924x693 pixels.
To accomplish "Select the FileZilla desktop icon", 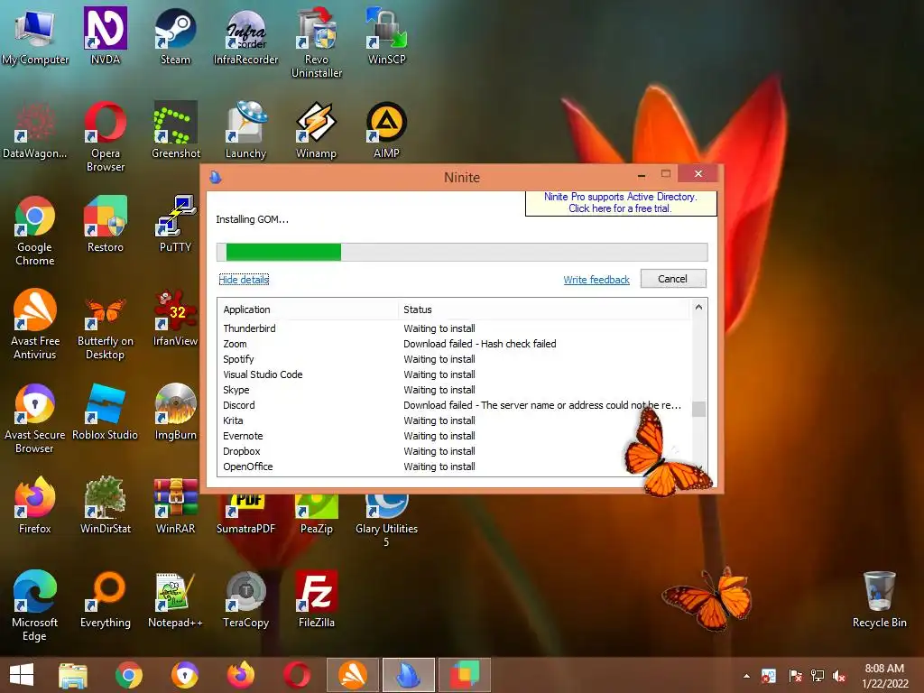I will (317, 599).
